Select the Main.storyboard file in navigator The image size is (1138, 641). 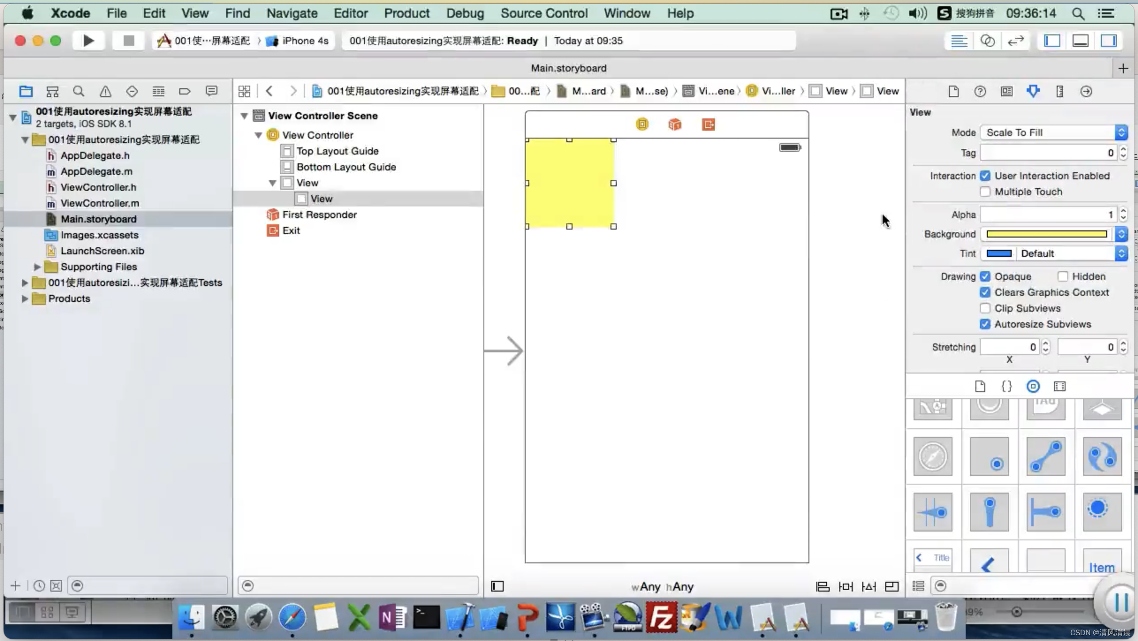pyautogui.click(x=99, y=219)
